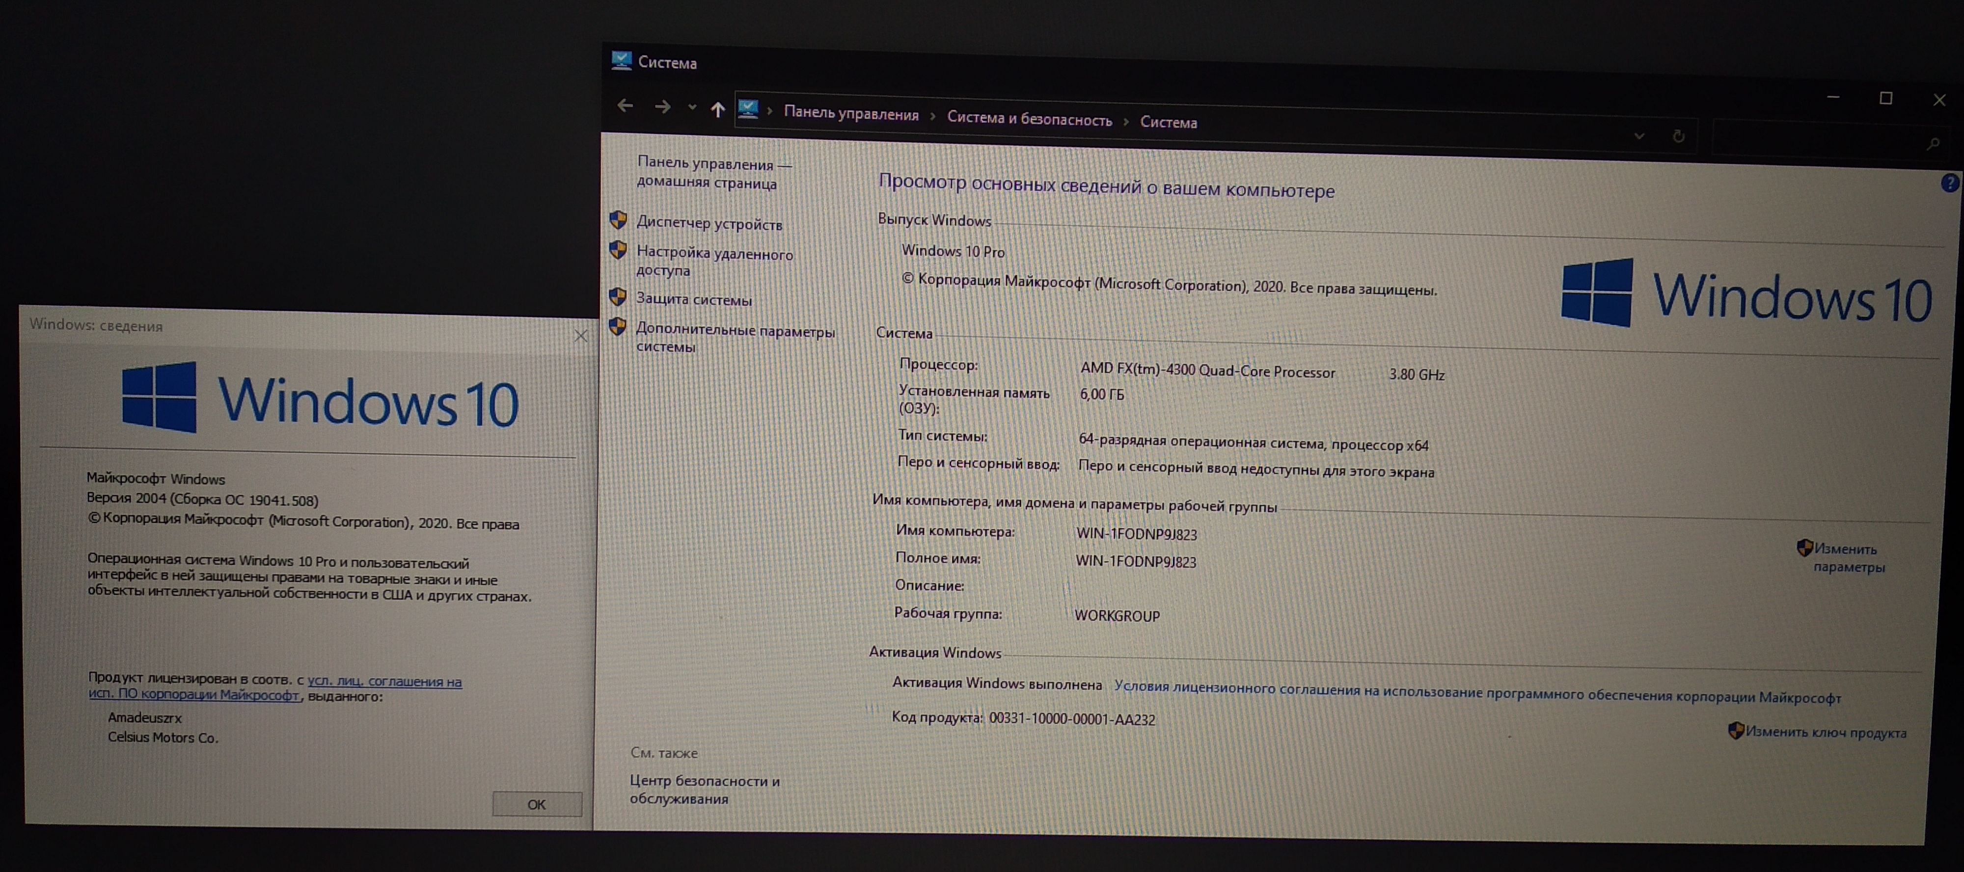
Task: Open 'Дополнительные параметры системы'
Action: (x=735, y=339)
